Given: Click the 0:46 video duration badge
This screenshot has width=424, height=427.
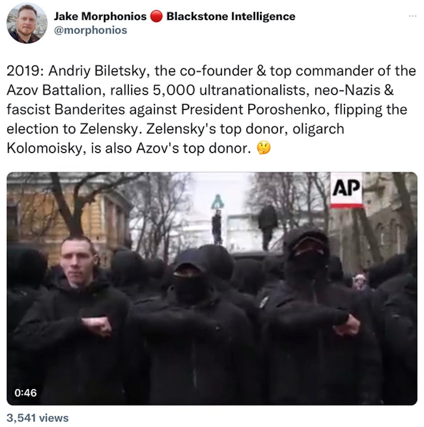Looking at the screenshot, I should point(26,393).
